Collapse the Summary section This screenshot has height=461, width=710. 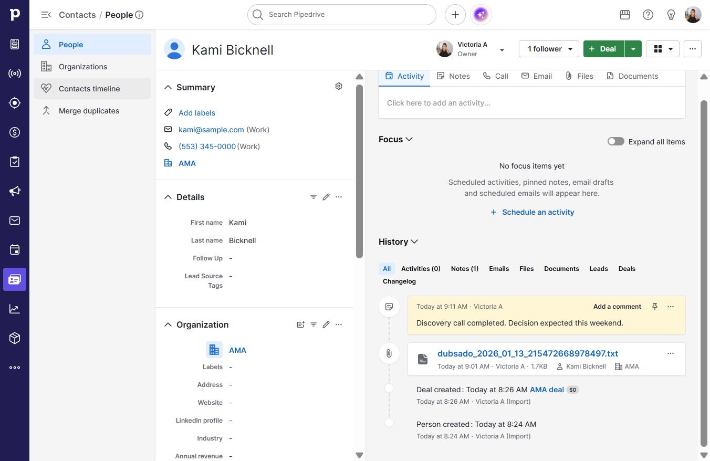tap(168, 87)
